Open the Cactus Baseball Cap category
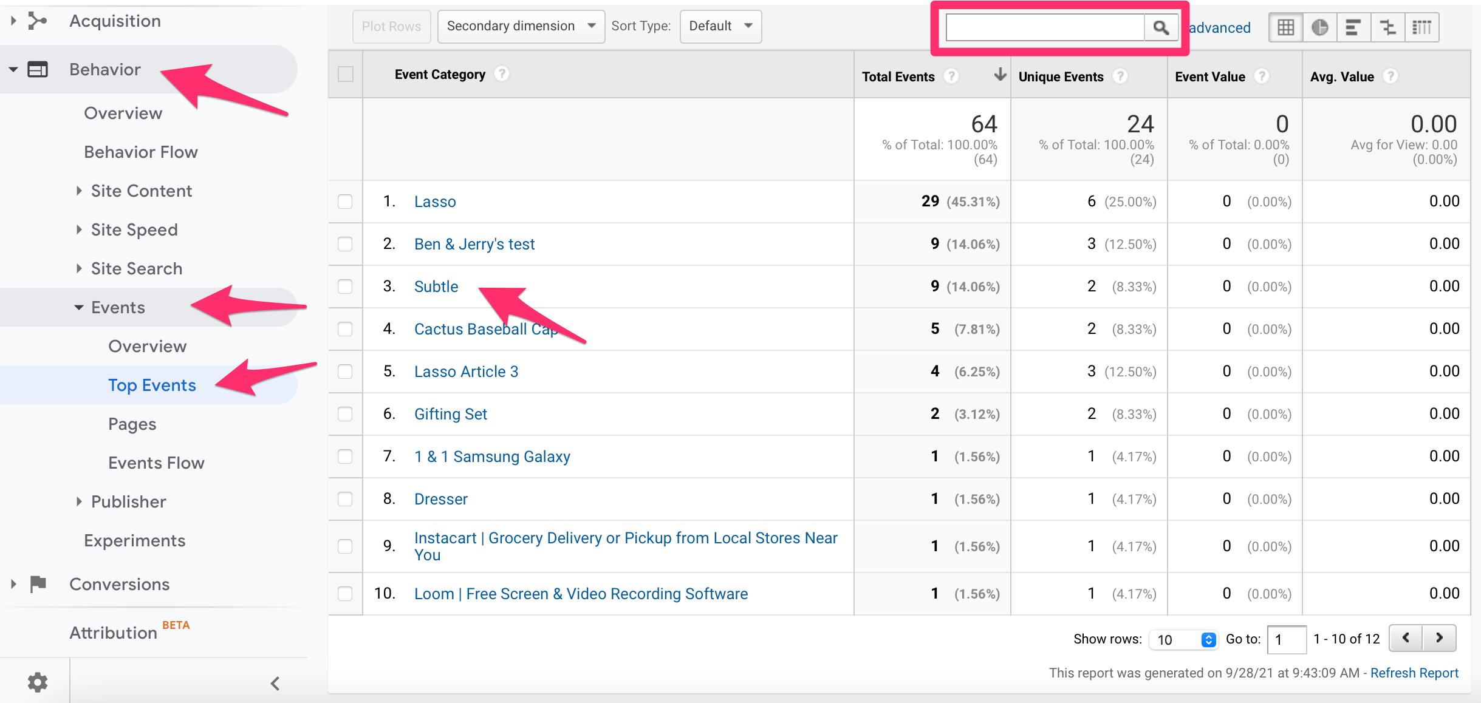 pyautogui.click(x=486, y=329)
